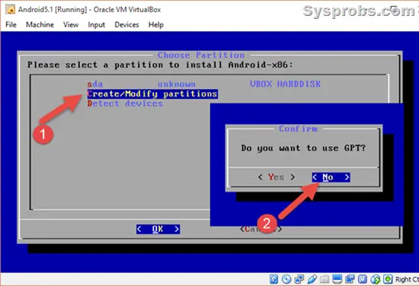Click the VirtualBox window title icon

(x=10, y=10)
